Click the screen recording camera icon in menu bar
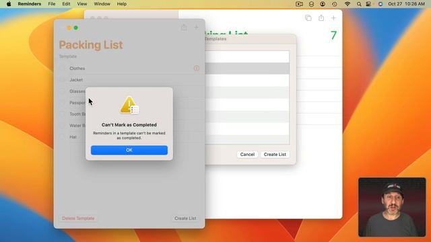This screenshot has height=242, width=431. tap(299, 4)
